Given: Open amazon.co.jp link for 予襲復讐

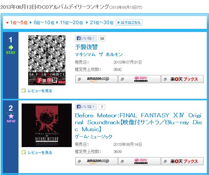Looking at the screenshot, I should click(97, 79).
